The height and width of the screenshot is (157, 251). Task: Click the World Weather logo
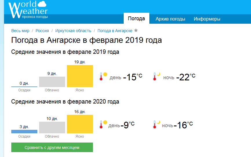click(x=28, y=10)
